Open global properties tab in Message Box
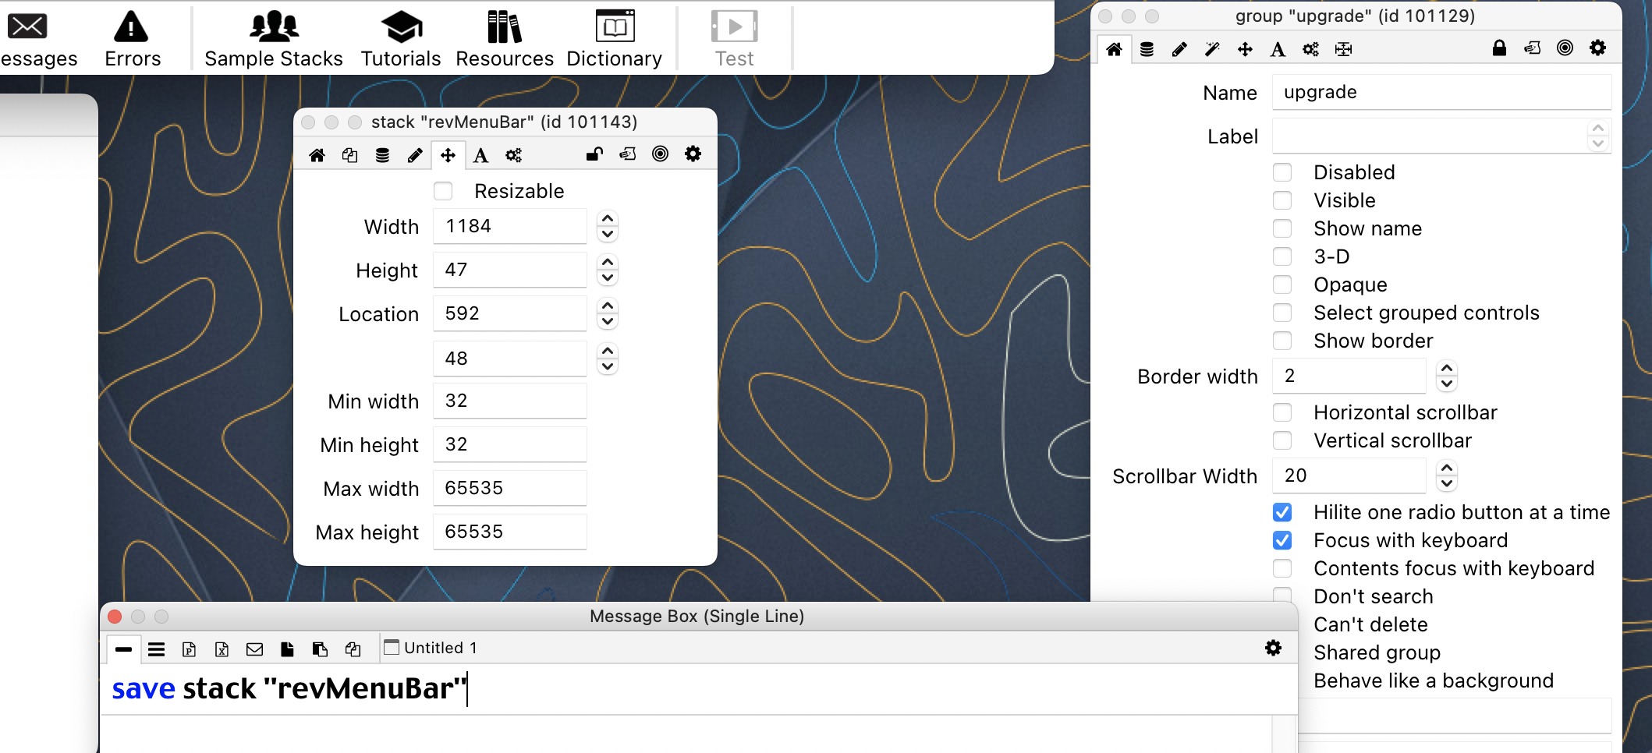The height and width of the screenshot is (753, 1652). coord(189,649)
